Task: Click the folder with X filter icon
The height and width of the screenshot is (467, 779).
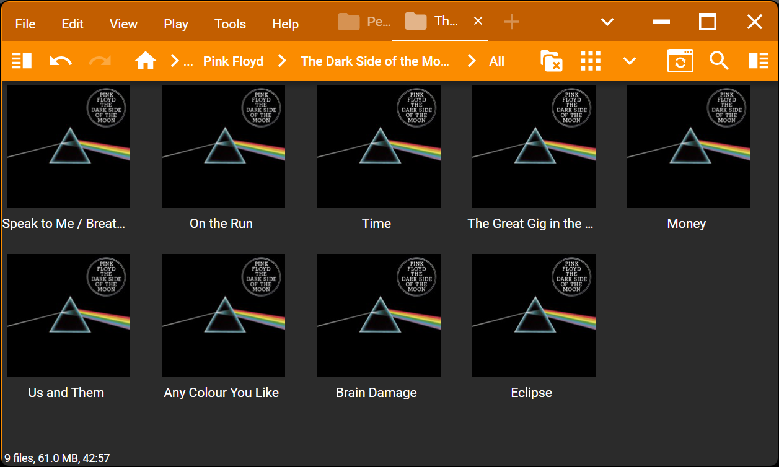Action: 551,61
